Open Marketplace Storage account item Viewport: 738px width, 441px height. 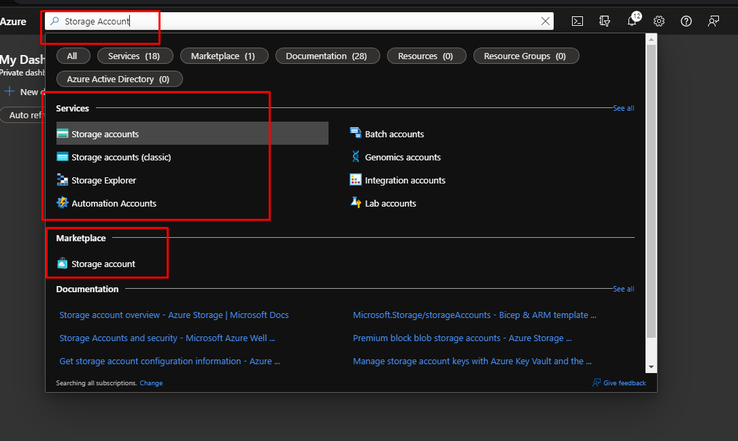[103, 264]
